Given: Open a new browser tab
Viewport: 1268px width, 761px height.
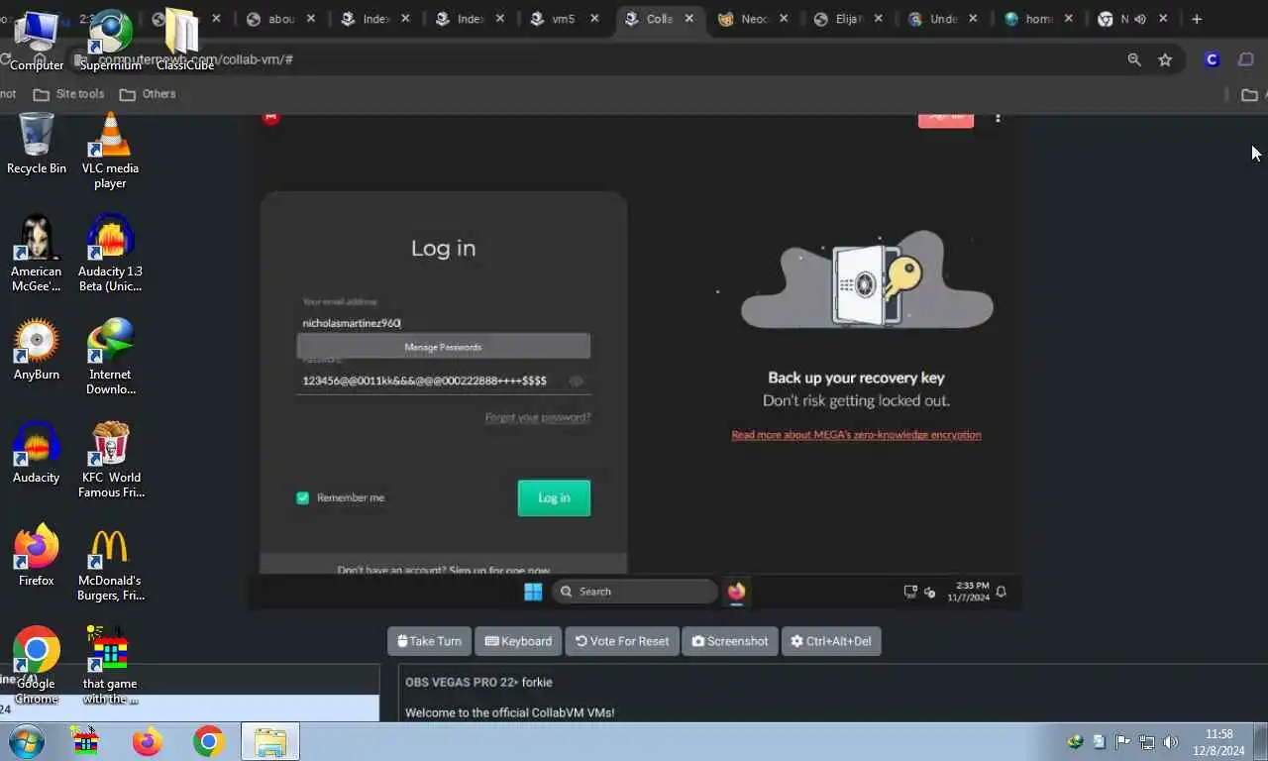Looking at the screenshot, I should tap(1197, 19).
